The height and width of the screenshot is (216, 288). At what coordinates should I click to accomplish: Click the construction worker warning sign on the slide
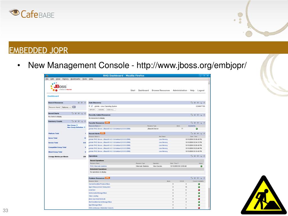click(264, 195)
